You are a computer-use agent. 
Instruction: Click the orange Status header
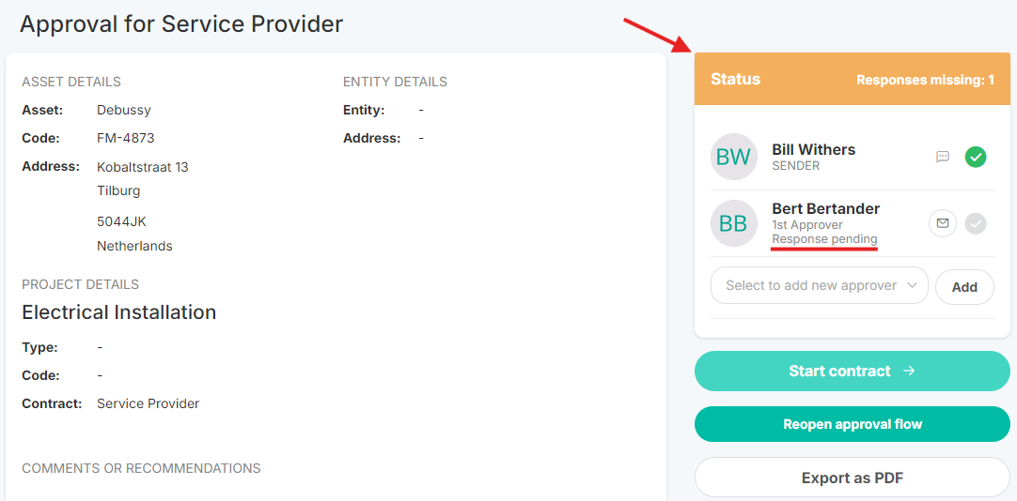(x=853, y=79)
